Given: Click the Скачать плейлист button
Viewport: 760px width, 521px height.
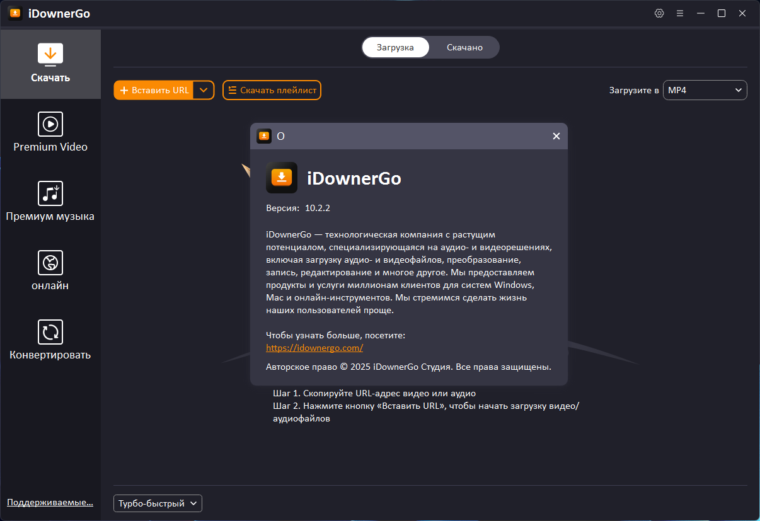Looking at the screenshot, I should pyautogui.click(x=272, y=90).
